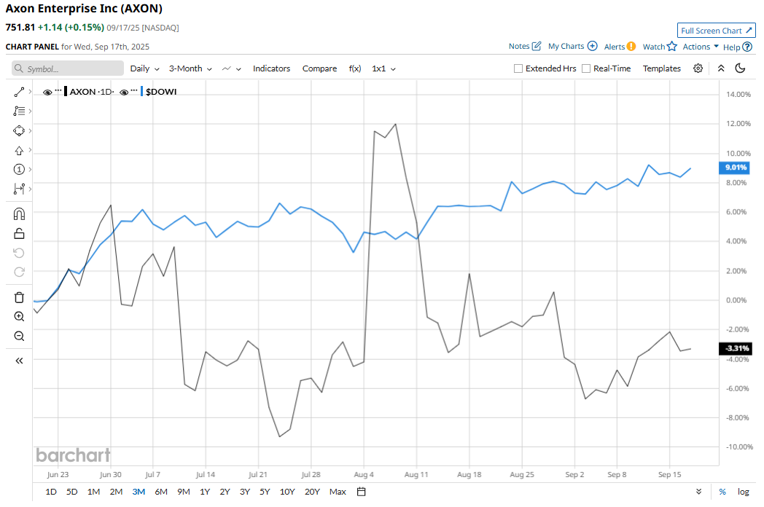Viewport: 764px width, 507px height.
Task: Toggle percent scale mode
Action: click(722, 492)
